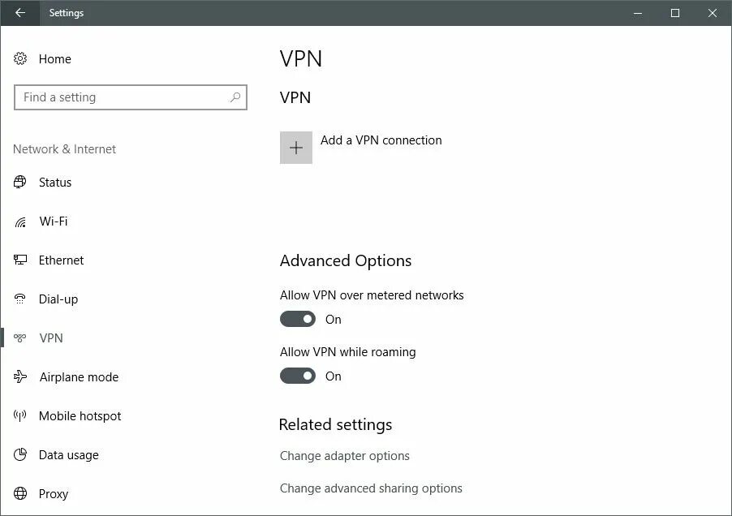Image resolution: width=732 pixels, height=516 pixels.
Task: Select VPN in the sidebar
Action: 51,338
